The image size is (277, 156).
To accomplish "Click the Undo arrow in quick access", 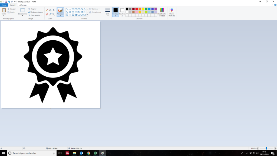I will click(9, 2).
